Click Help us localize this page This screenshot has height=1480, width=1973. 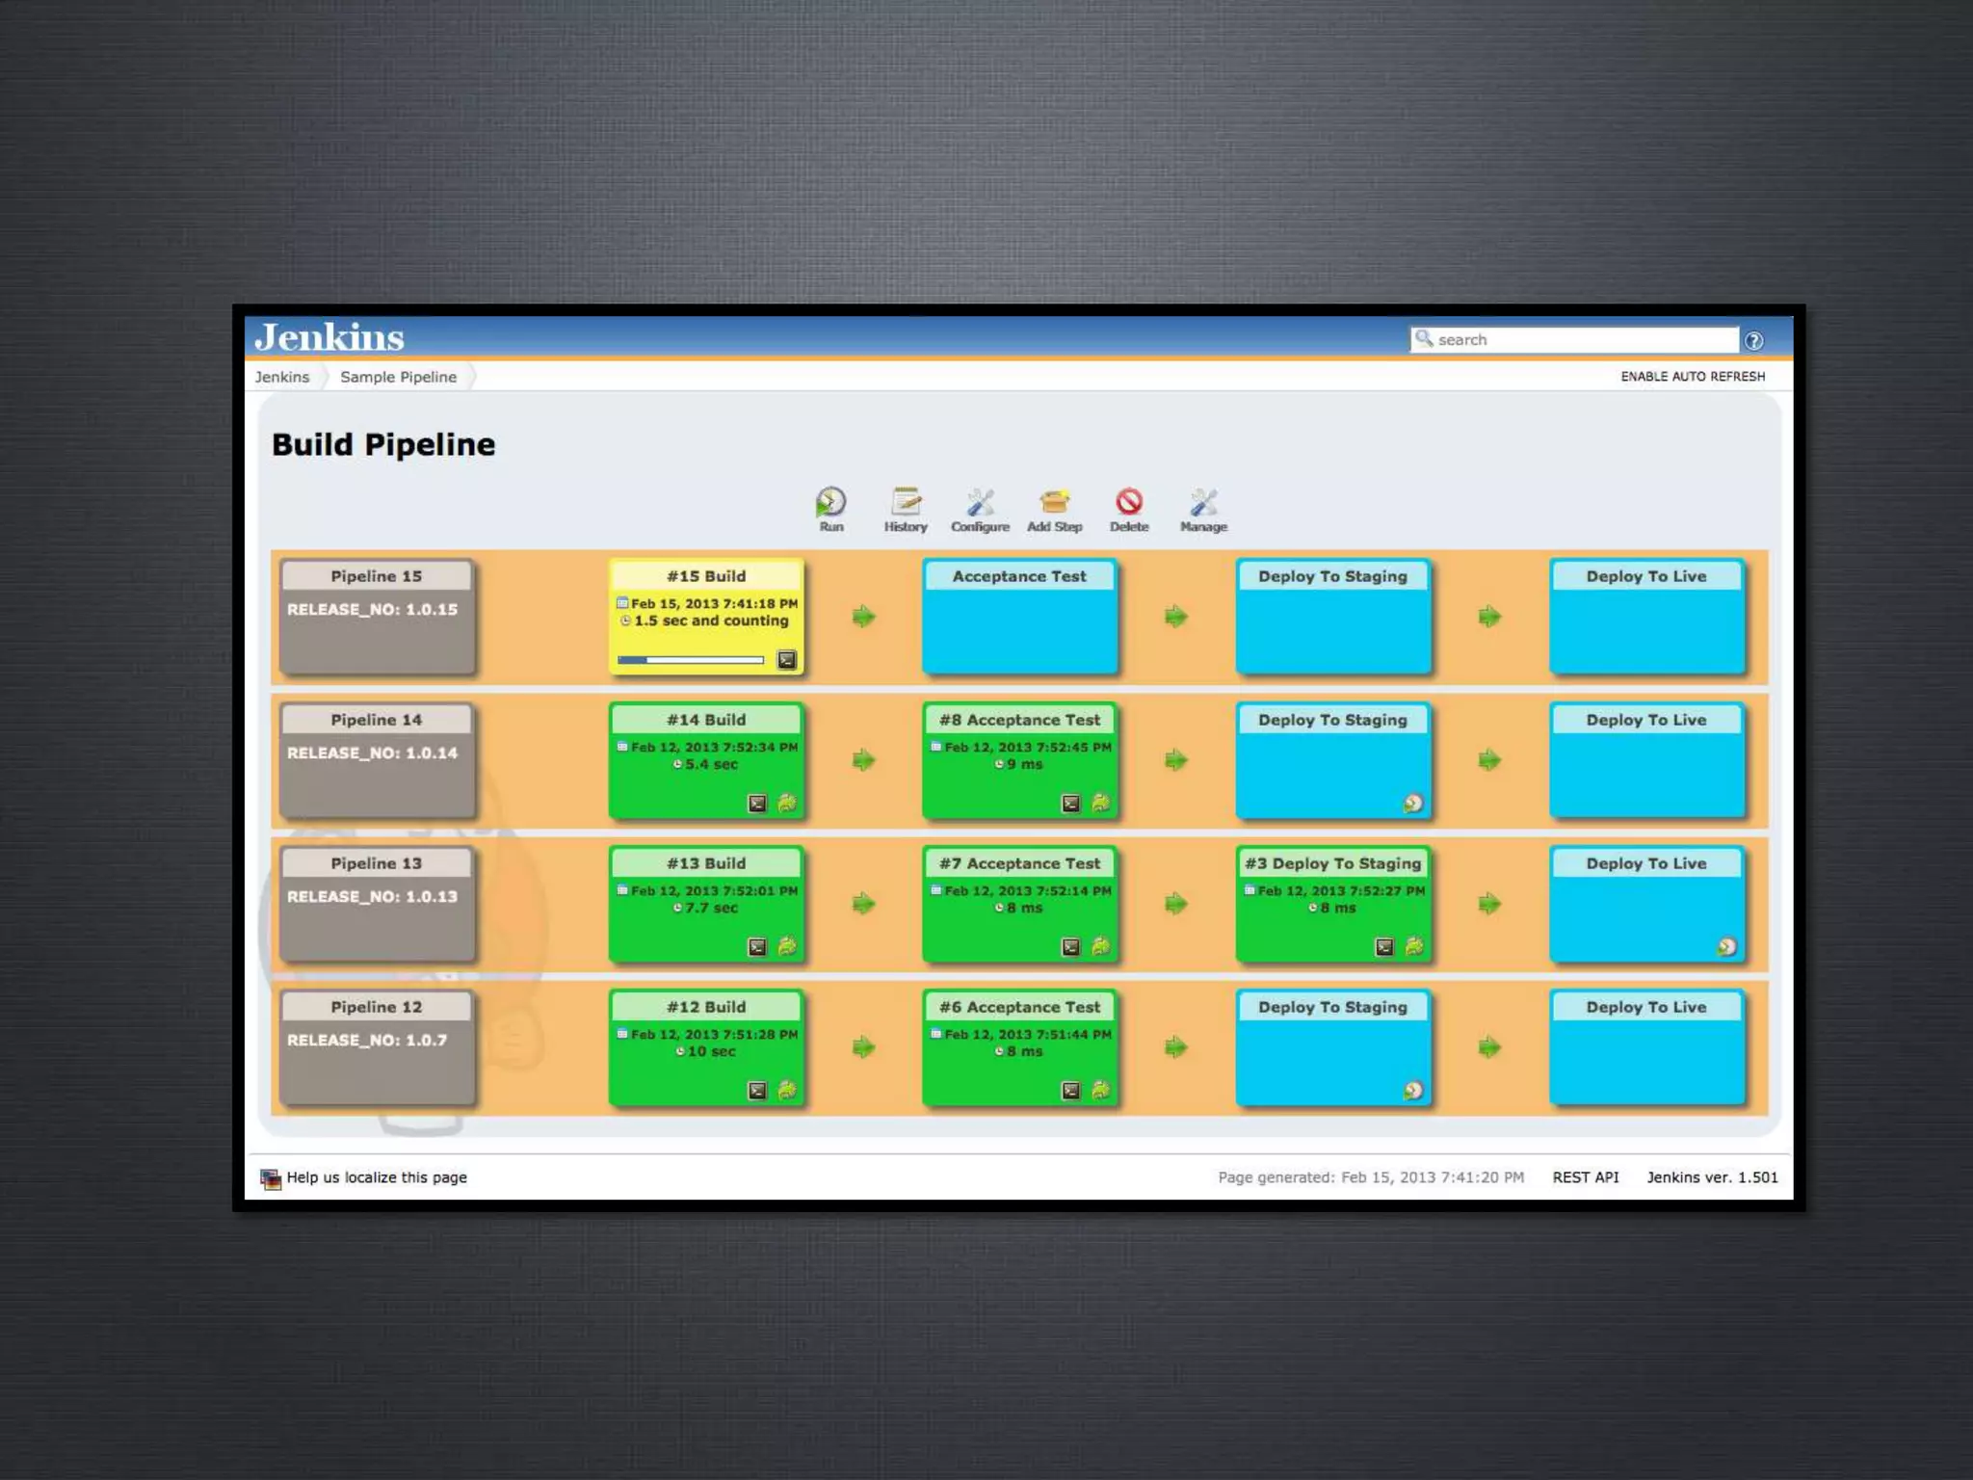point(376,1177)
